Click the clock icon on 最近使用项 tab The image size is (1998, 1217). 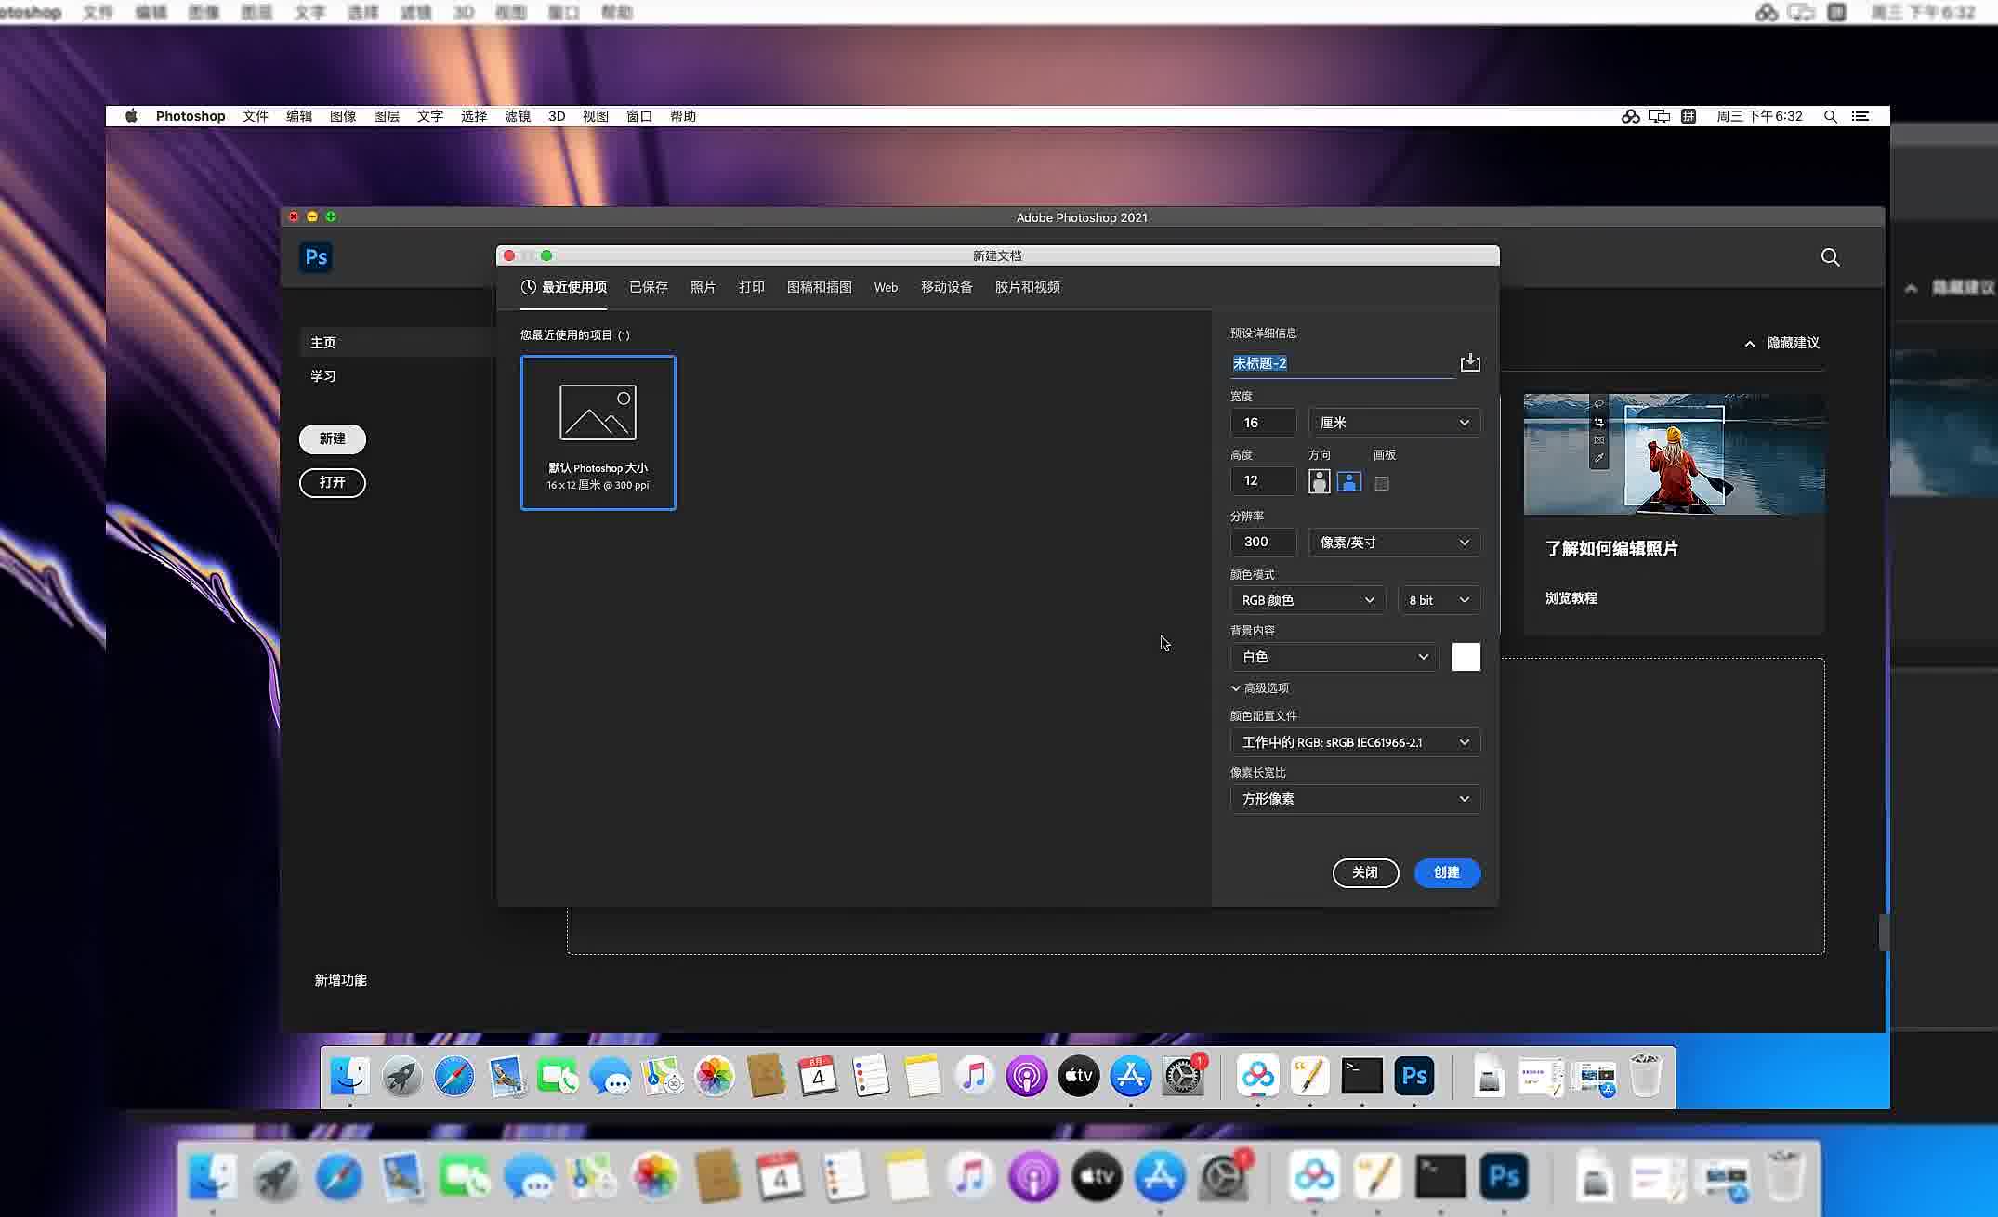click(528, 287)
